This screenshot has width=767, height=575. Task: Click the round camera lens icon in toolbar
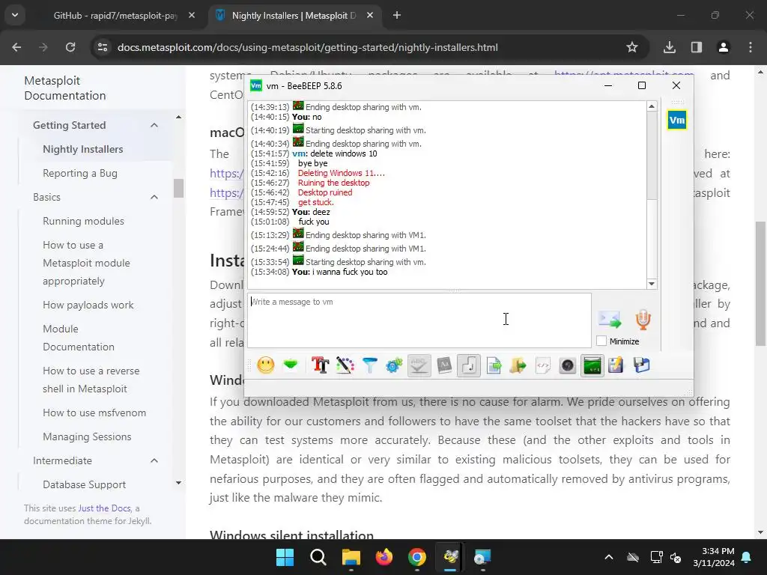click(568, 365)
